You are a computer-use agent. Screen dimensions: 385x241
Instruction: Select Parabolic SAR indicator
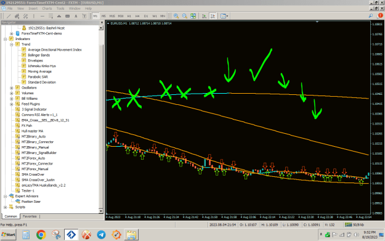click(x=38, y=77)
